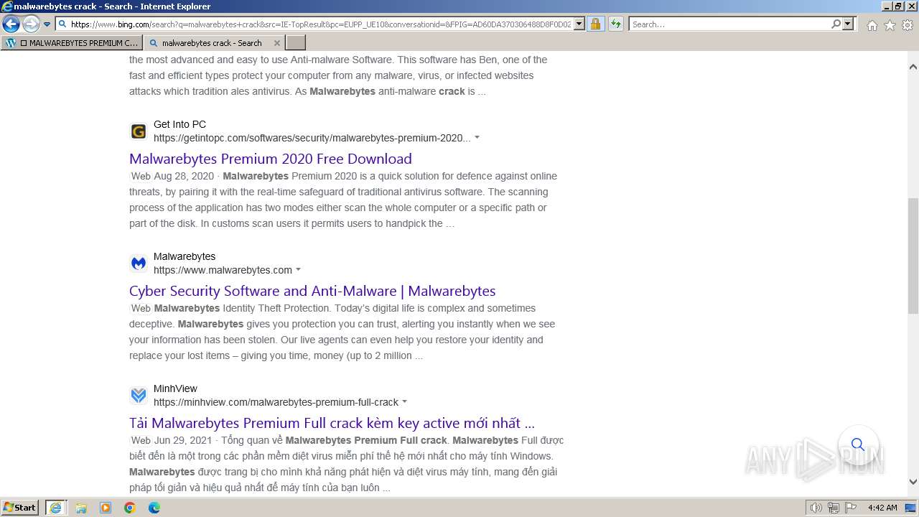Click the Get Into PC favicon
This screenshot has height=517, width=919.
pos(139,131)
